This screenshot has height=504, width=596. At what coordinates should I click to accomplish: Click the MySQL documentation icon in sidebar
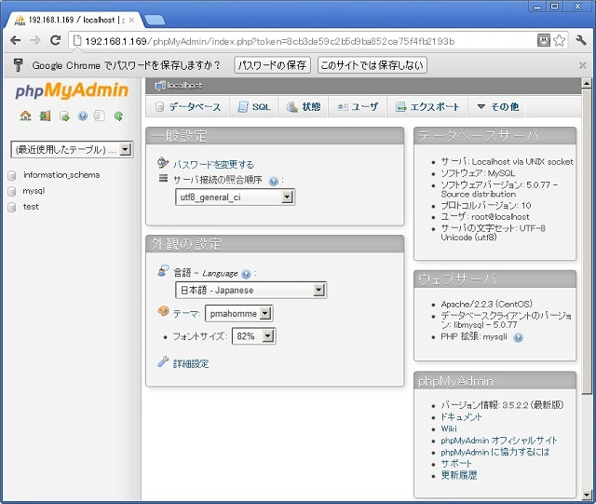click(x=100, y=116)
